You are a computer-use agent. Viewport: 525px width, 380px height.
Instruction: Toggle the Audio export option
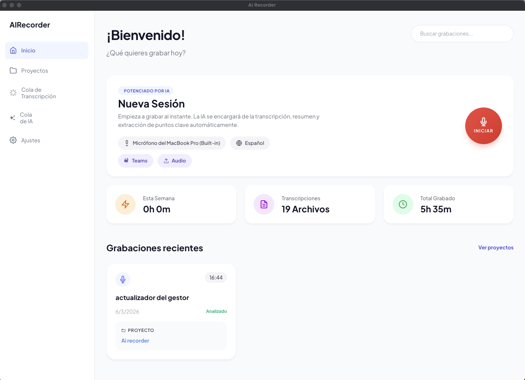coord(175,161)
